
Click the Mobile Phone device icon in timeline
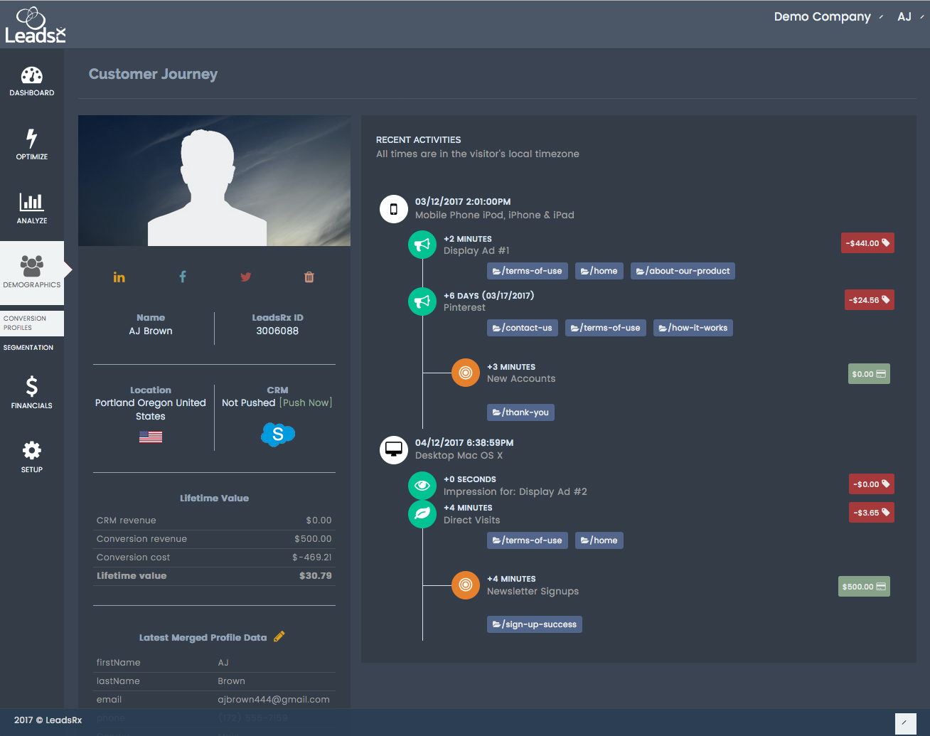click(393, 208)
